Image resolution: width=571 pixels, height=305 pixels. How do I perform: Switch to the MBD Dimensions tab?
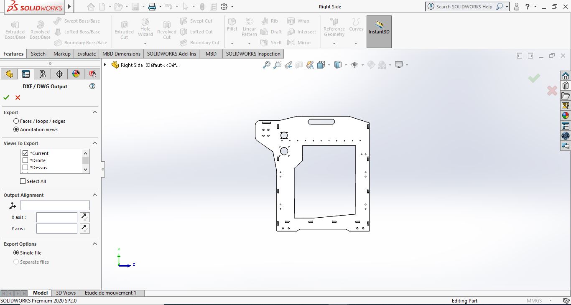pos(121,54)
